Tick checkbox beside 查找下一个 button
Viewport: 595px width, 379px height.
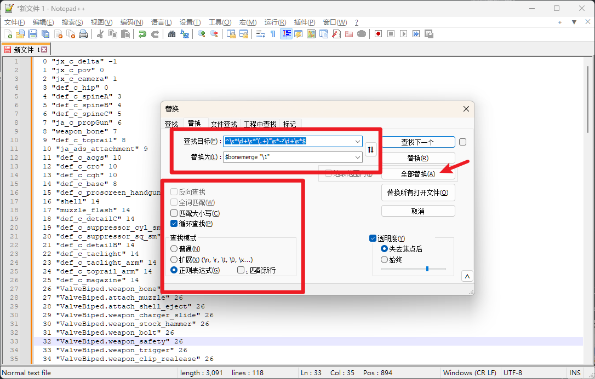462,142
